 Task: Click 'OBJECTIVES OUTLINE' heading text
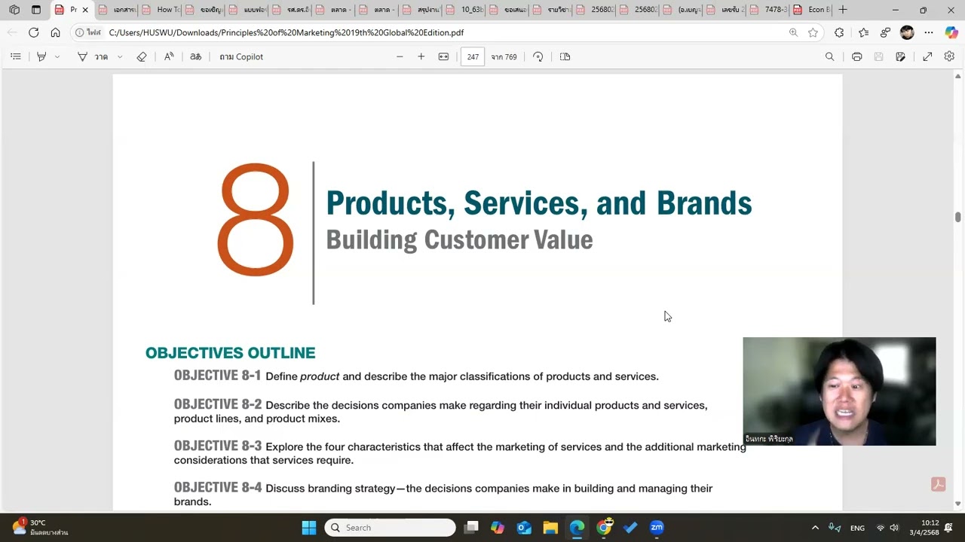pyautogui.click(x=230, y=353)
